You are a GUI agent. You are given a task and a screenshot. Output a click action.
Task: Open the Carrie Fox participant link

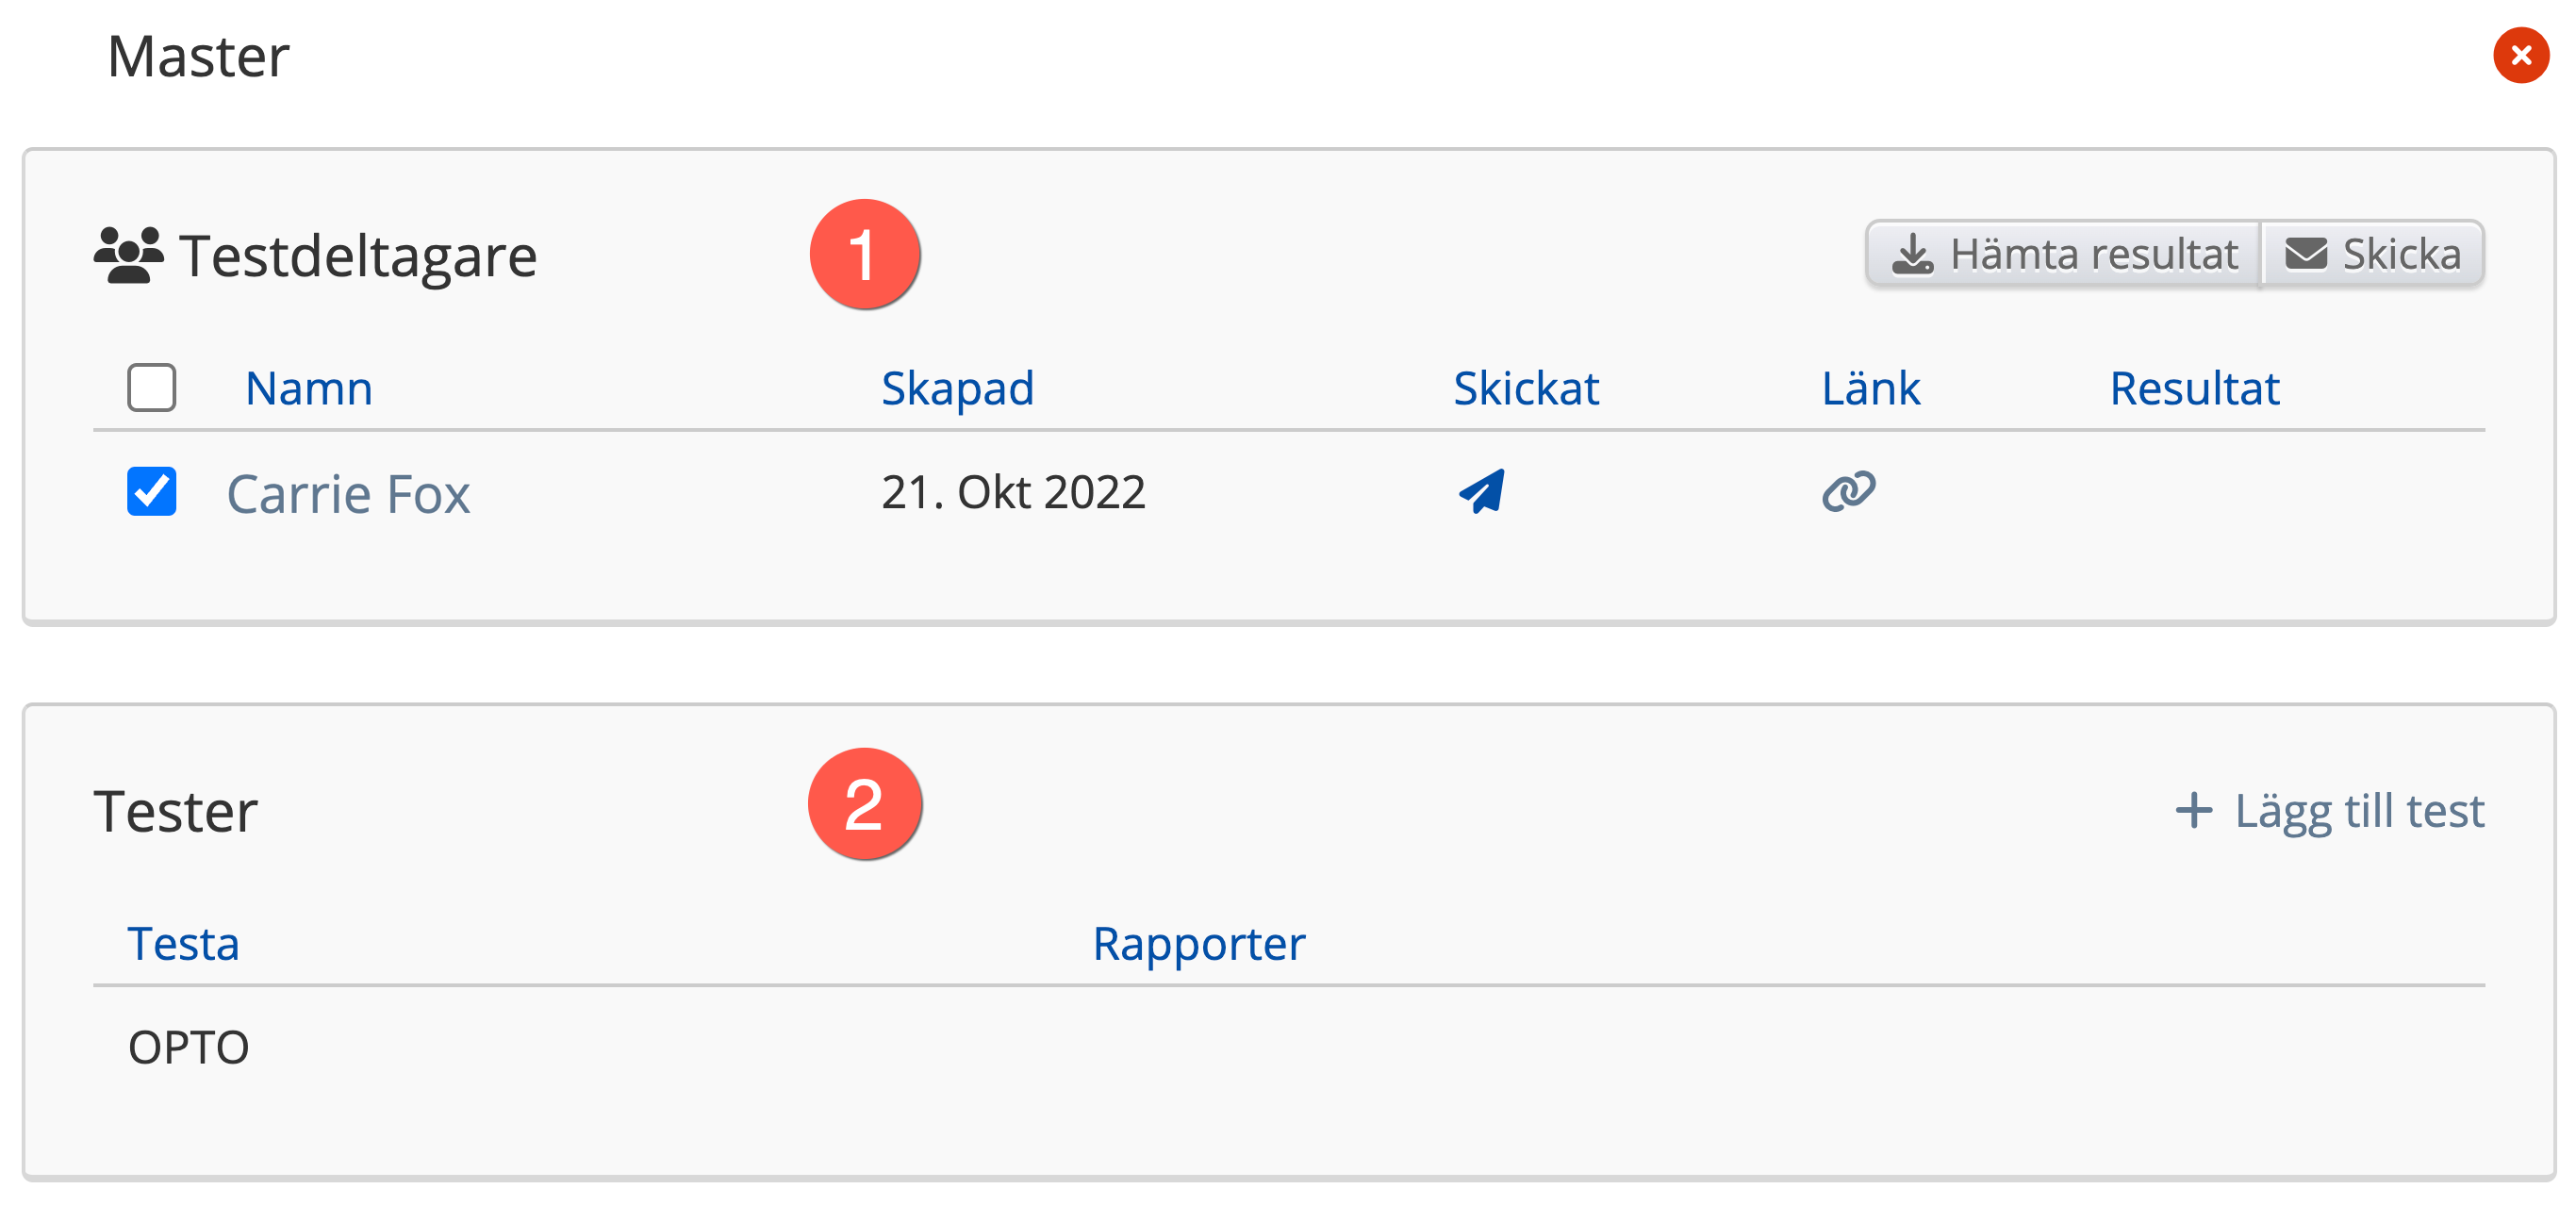pos(348,494)
